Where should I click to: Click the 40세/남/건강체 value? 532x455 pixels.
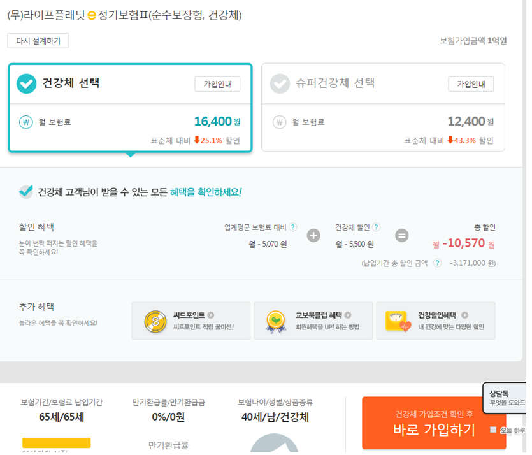pyautogui.click(x=275, y=417)
